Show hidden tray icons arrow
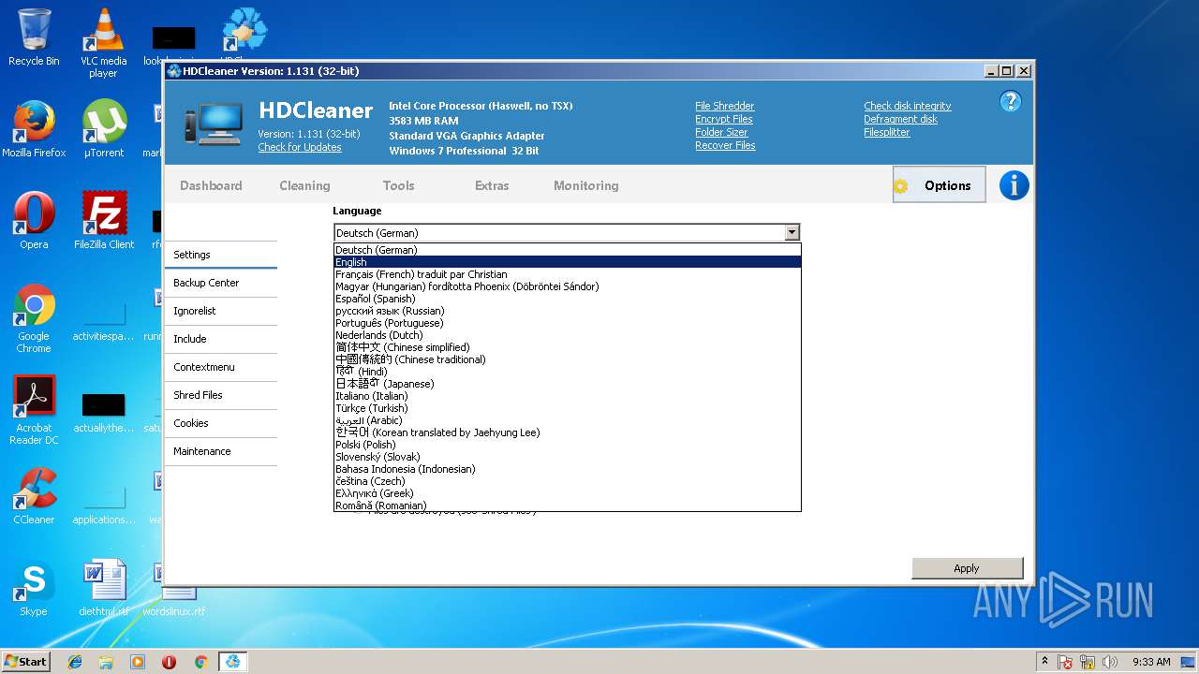 tap(1044, 661)
